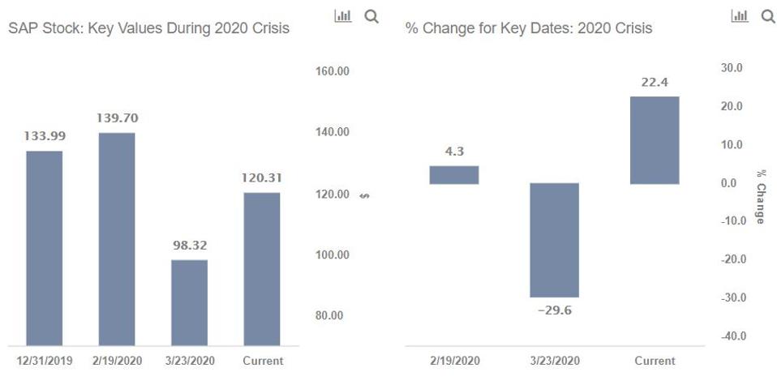Click the 133.99 value label
777x381 pixels.
(x=45, y=136)
